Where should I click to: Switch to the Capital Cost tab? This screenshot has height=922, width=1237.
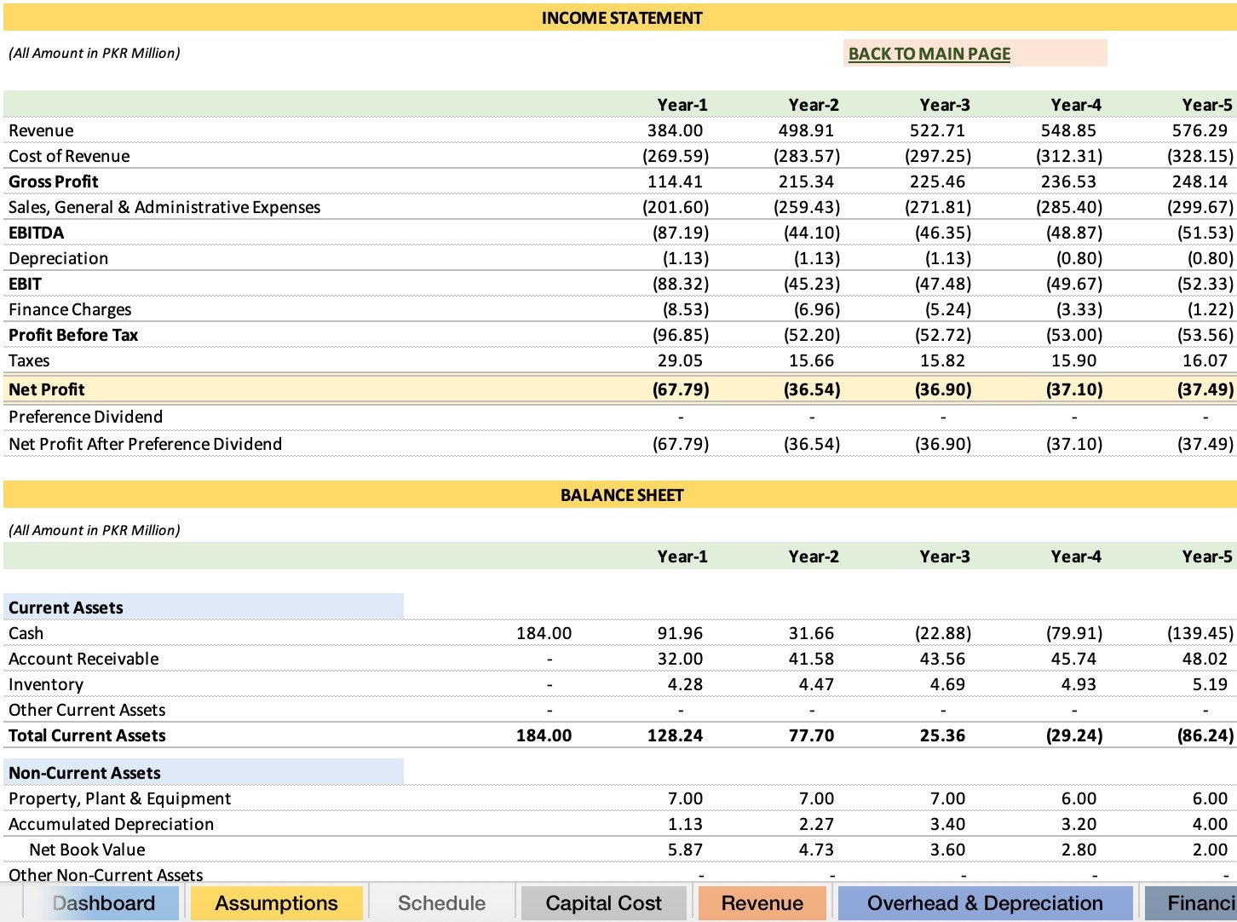603,903
